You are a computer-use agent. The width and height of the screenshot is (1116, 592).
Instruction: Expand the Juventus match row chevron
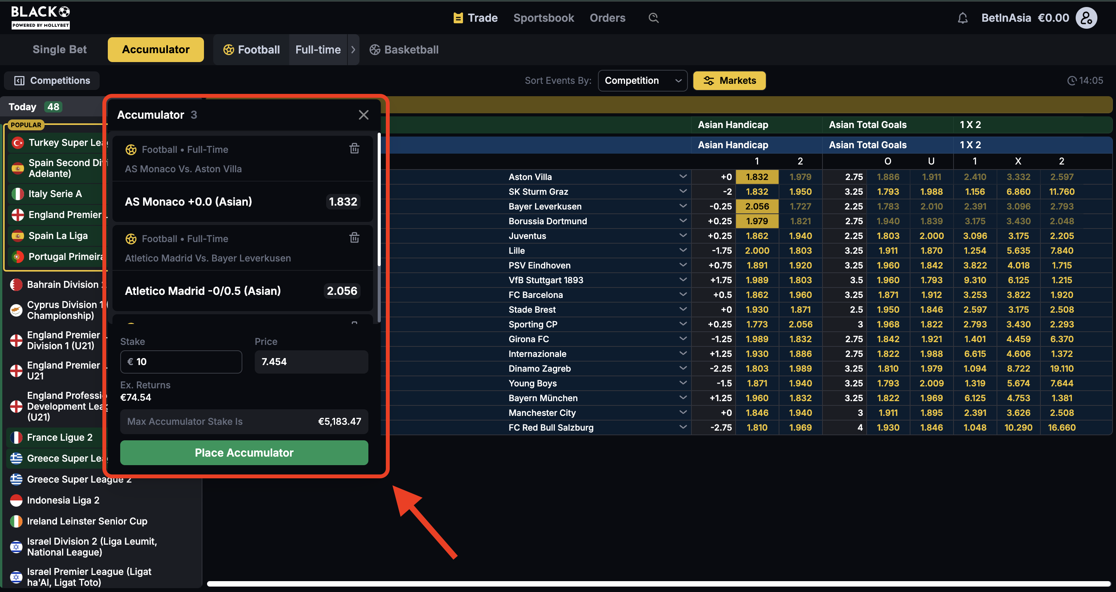(683, 235)
